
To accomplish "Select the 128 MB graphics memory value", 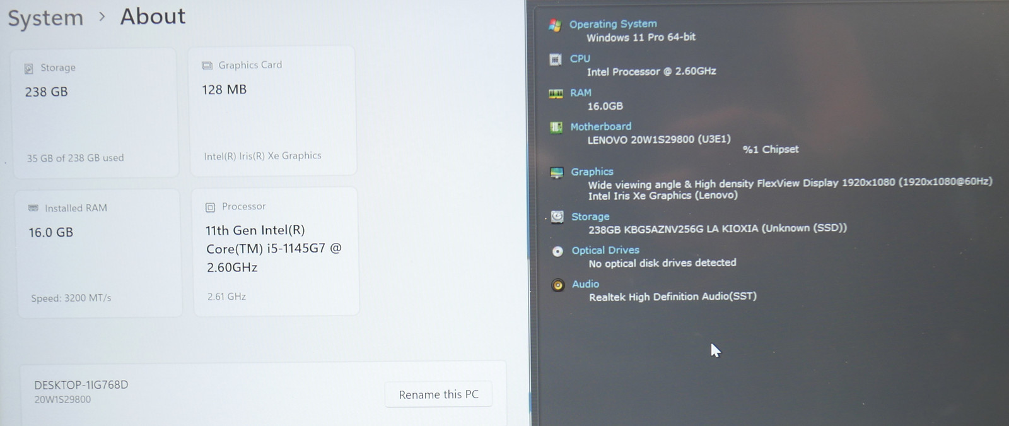I will click(x=224, y=90).
